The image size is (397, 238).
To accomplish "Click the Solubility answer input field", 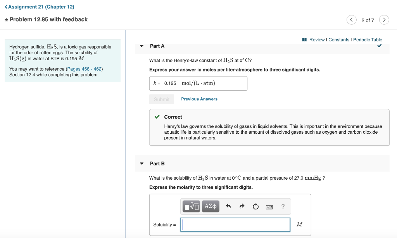I will (x=235, y=224).
